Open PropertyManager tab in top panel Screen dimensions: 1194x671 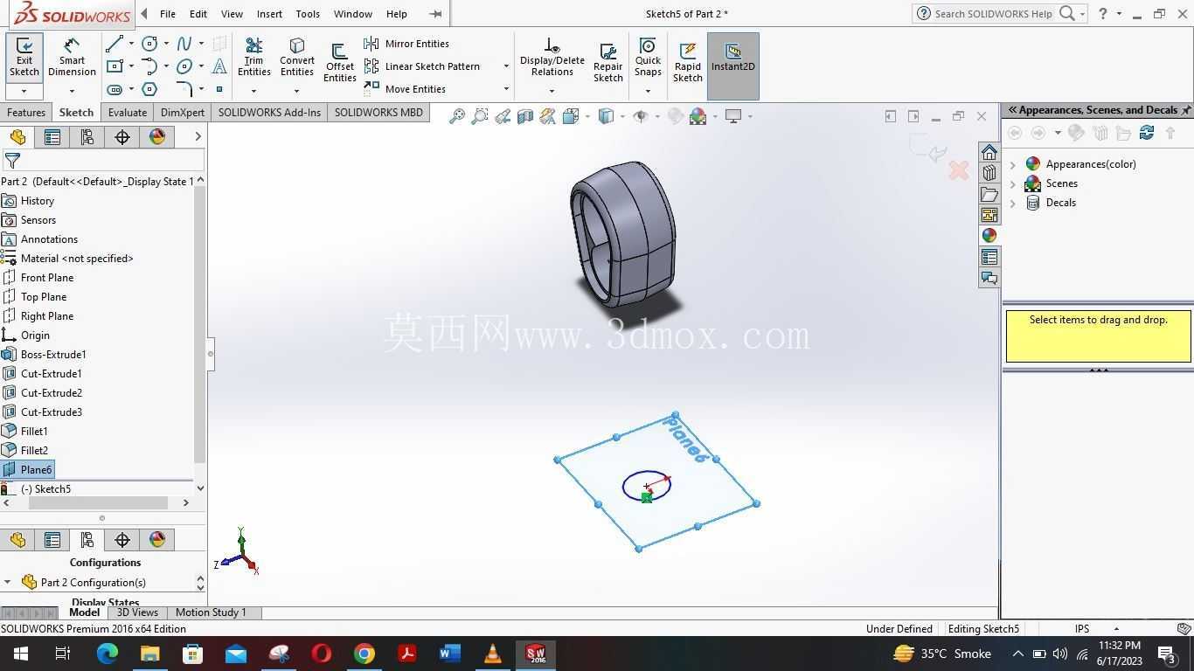pos(52,137)
